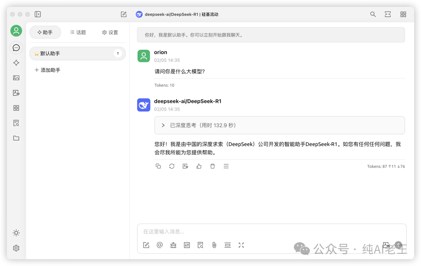
Task: Clear context with divider icon
Action: [228, 245]
